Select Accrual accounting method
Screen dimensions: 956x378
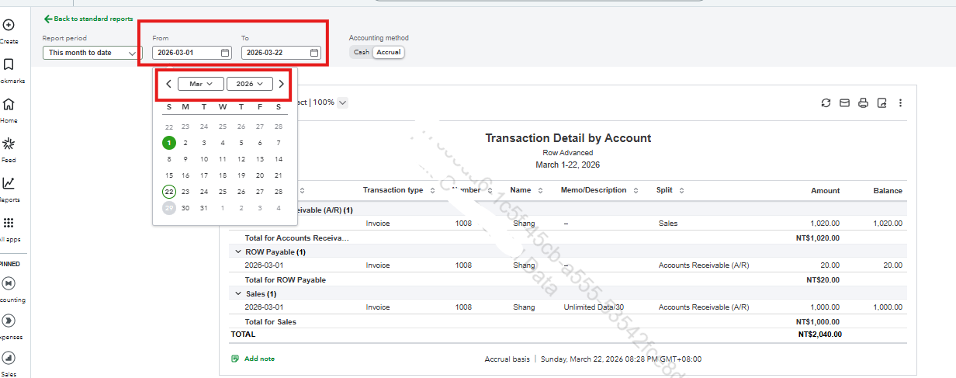click(389, 52)
